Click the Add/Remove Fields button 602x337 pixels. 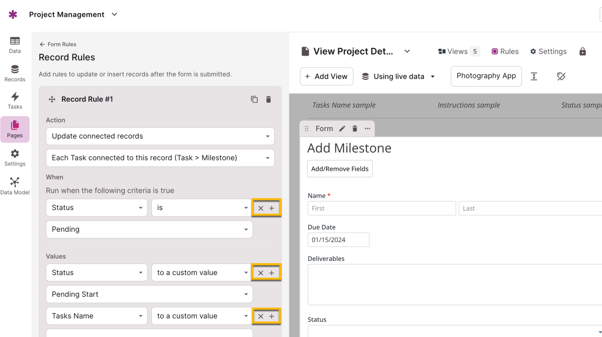pos(340,169)
